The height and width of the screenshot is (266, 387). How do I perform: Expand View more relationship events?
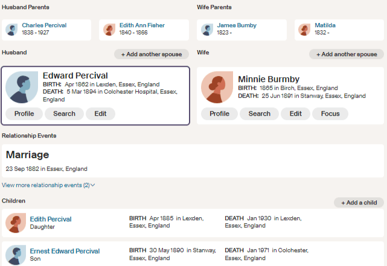[x=48, y=185]
